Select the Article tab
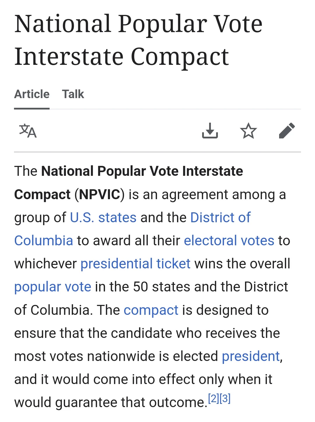 pyautogui.click(x=32, y=94)
